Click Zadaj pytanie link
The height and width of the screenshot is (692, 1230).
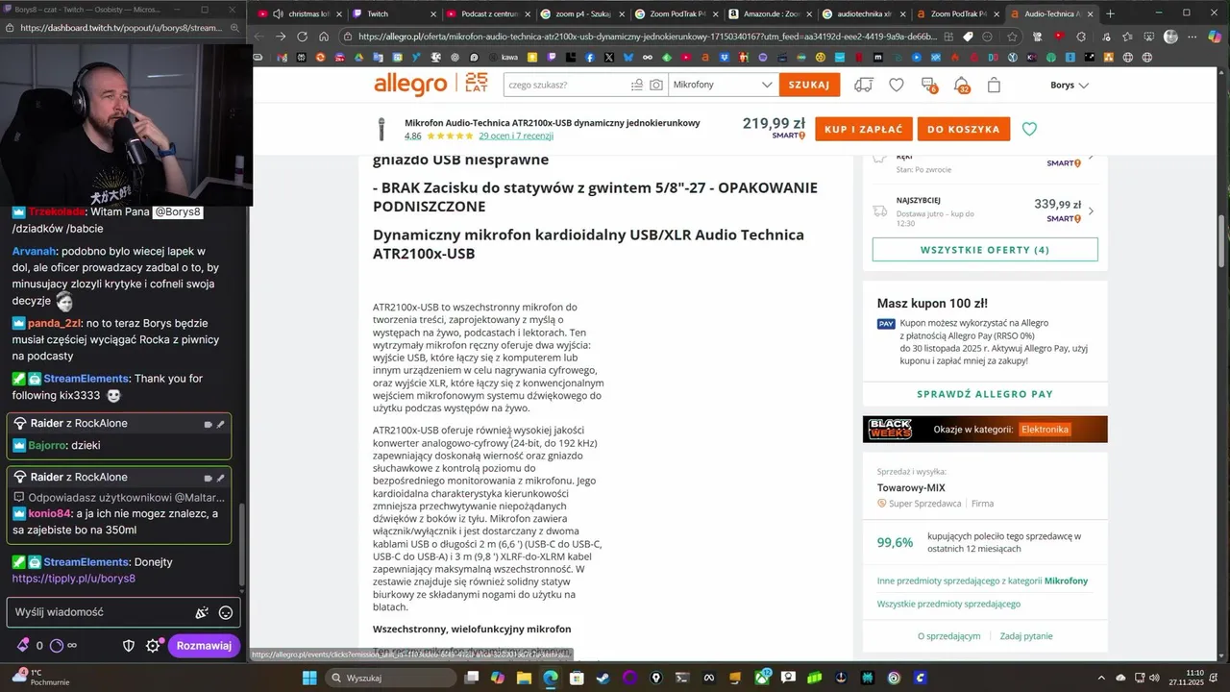pos(1026,636)
